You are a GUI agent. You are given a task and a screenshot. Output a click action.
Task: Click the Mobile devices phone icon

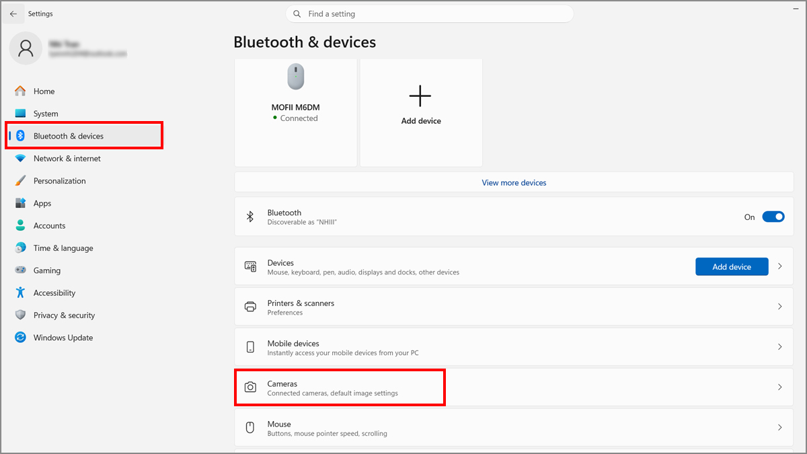(250, 347)
